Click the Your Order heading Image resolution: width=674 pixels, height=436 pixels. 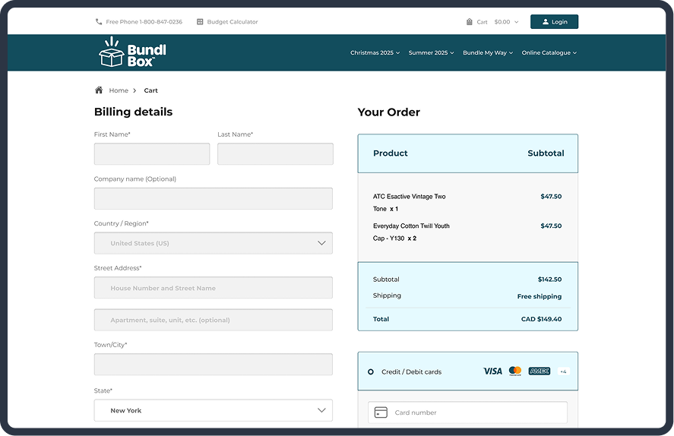pos(388,112)
